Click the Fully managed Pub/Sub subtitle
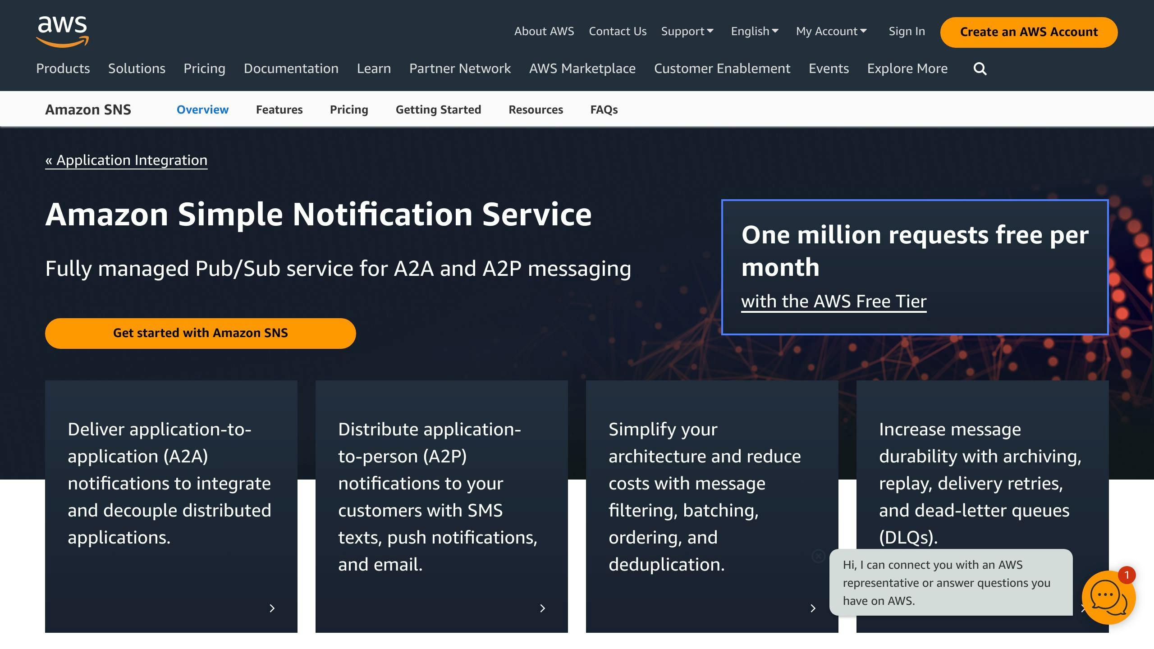Image resolution: width=1154 pixels, height=649 pixels. 338,269
